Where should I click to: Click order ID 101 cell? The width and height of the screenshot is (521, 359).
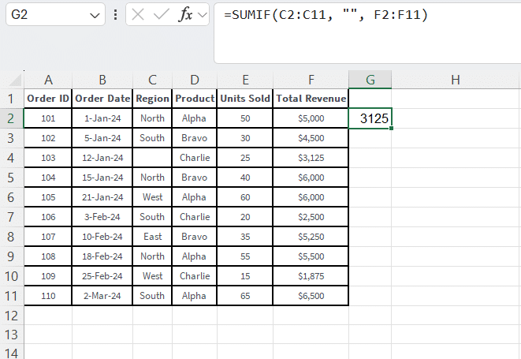48,118
